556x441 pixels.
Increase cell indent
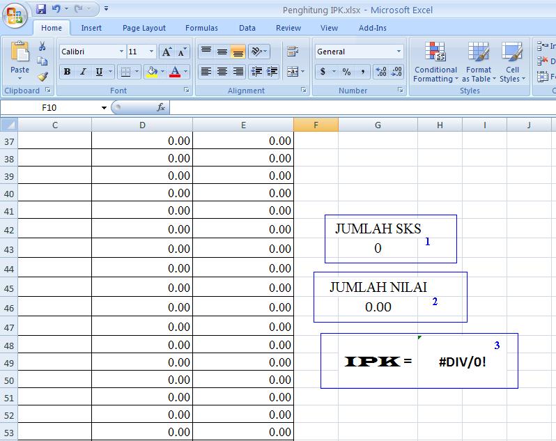coord(272,72)
